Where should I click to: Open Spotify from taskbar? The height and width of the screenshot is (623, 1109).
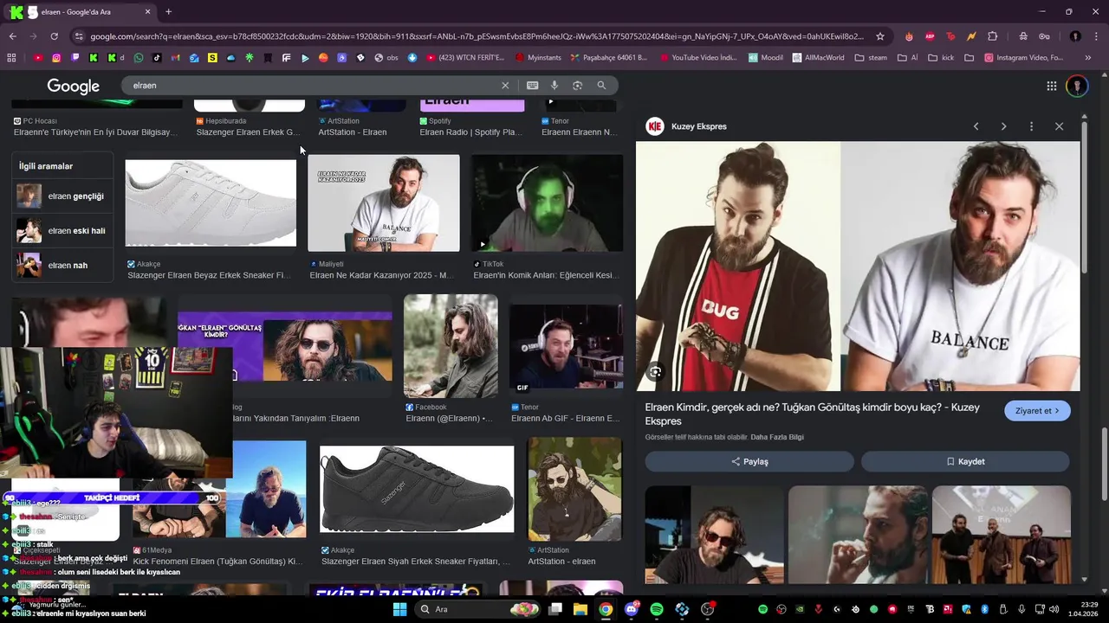[x=657, y=609]
